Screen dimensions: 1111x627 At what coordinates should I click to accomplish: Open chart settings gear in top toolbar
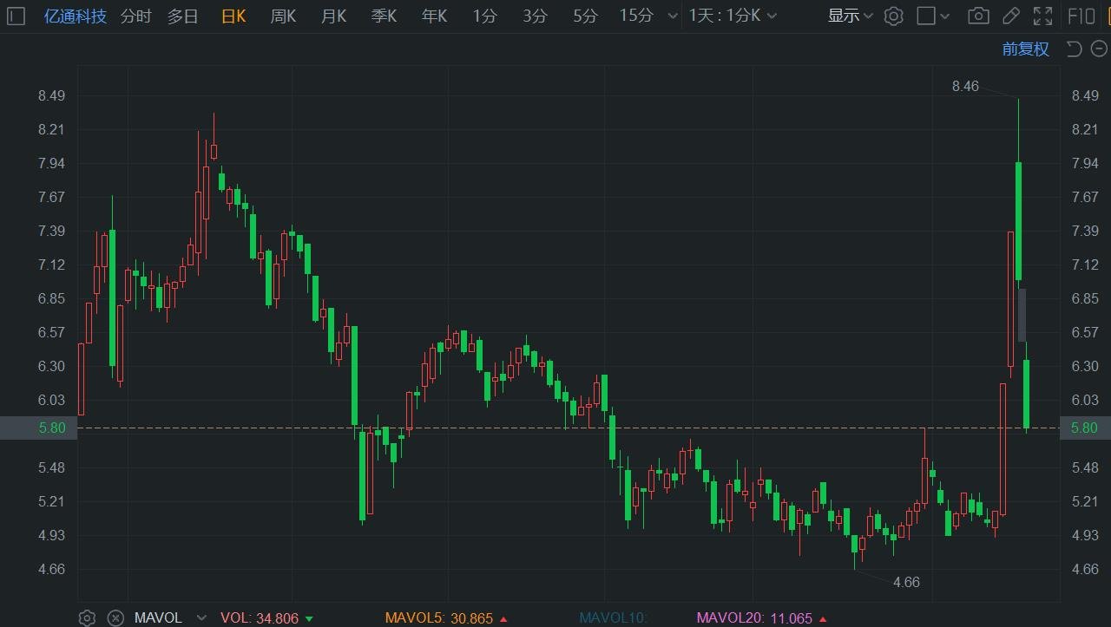(894, 16)
